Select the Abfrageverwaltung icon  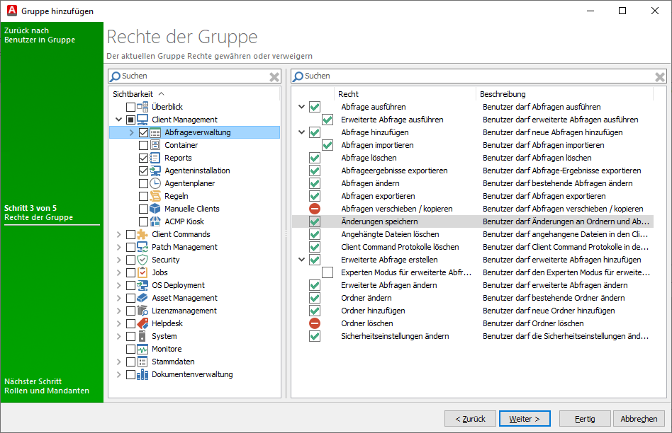[156, 132]
